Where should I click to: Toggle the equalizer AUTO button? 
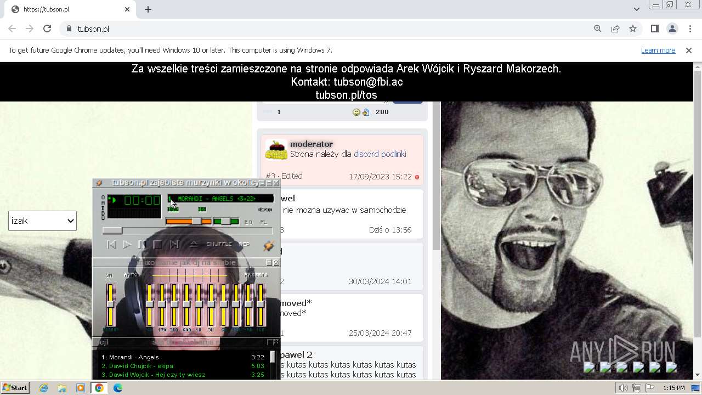coord(131,275)
